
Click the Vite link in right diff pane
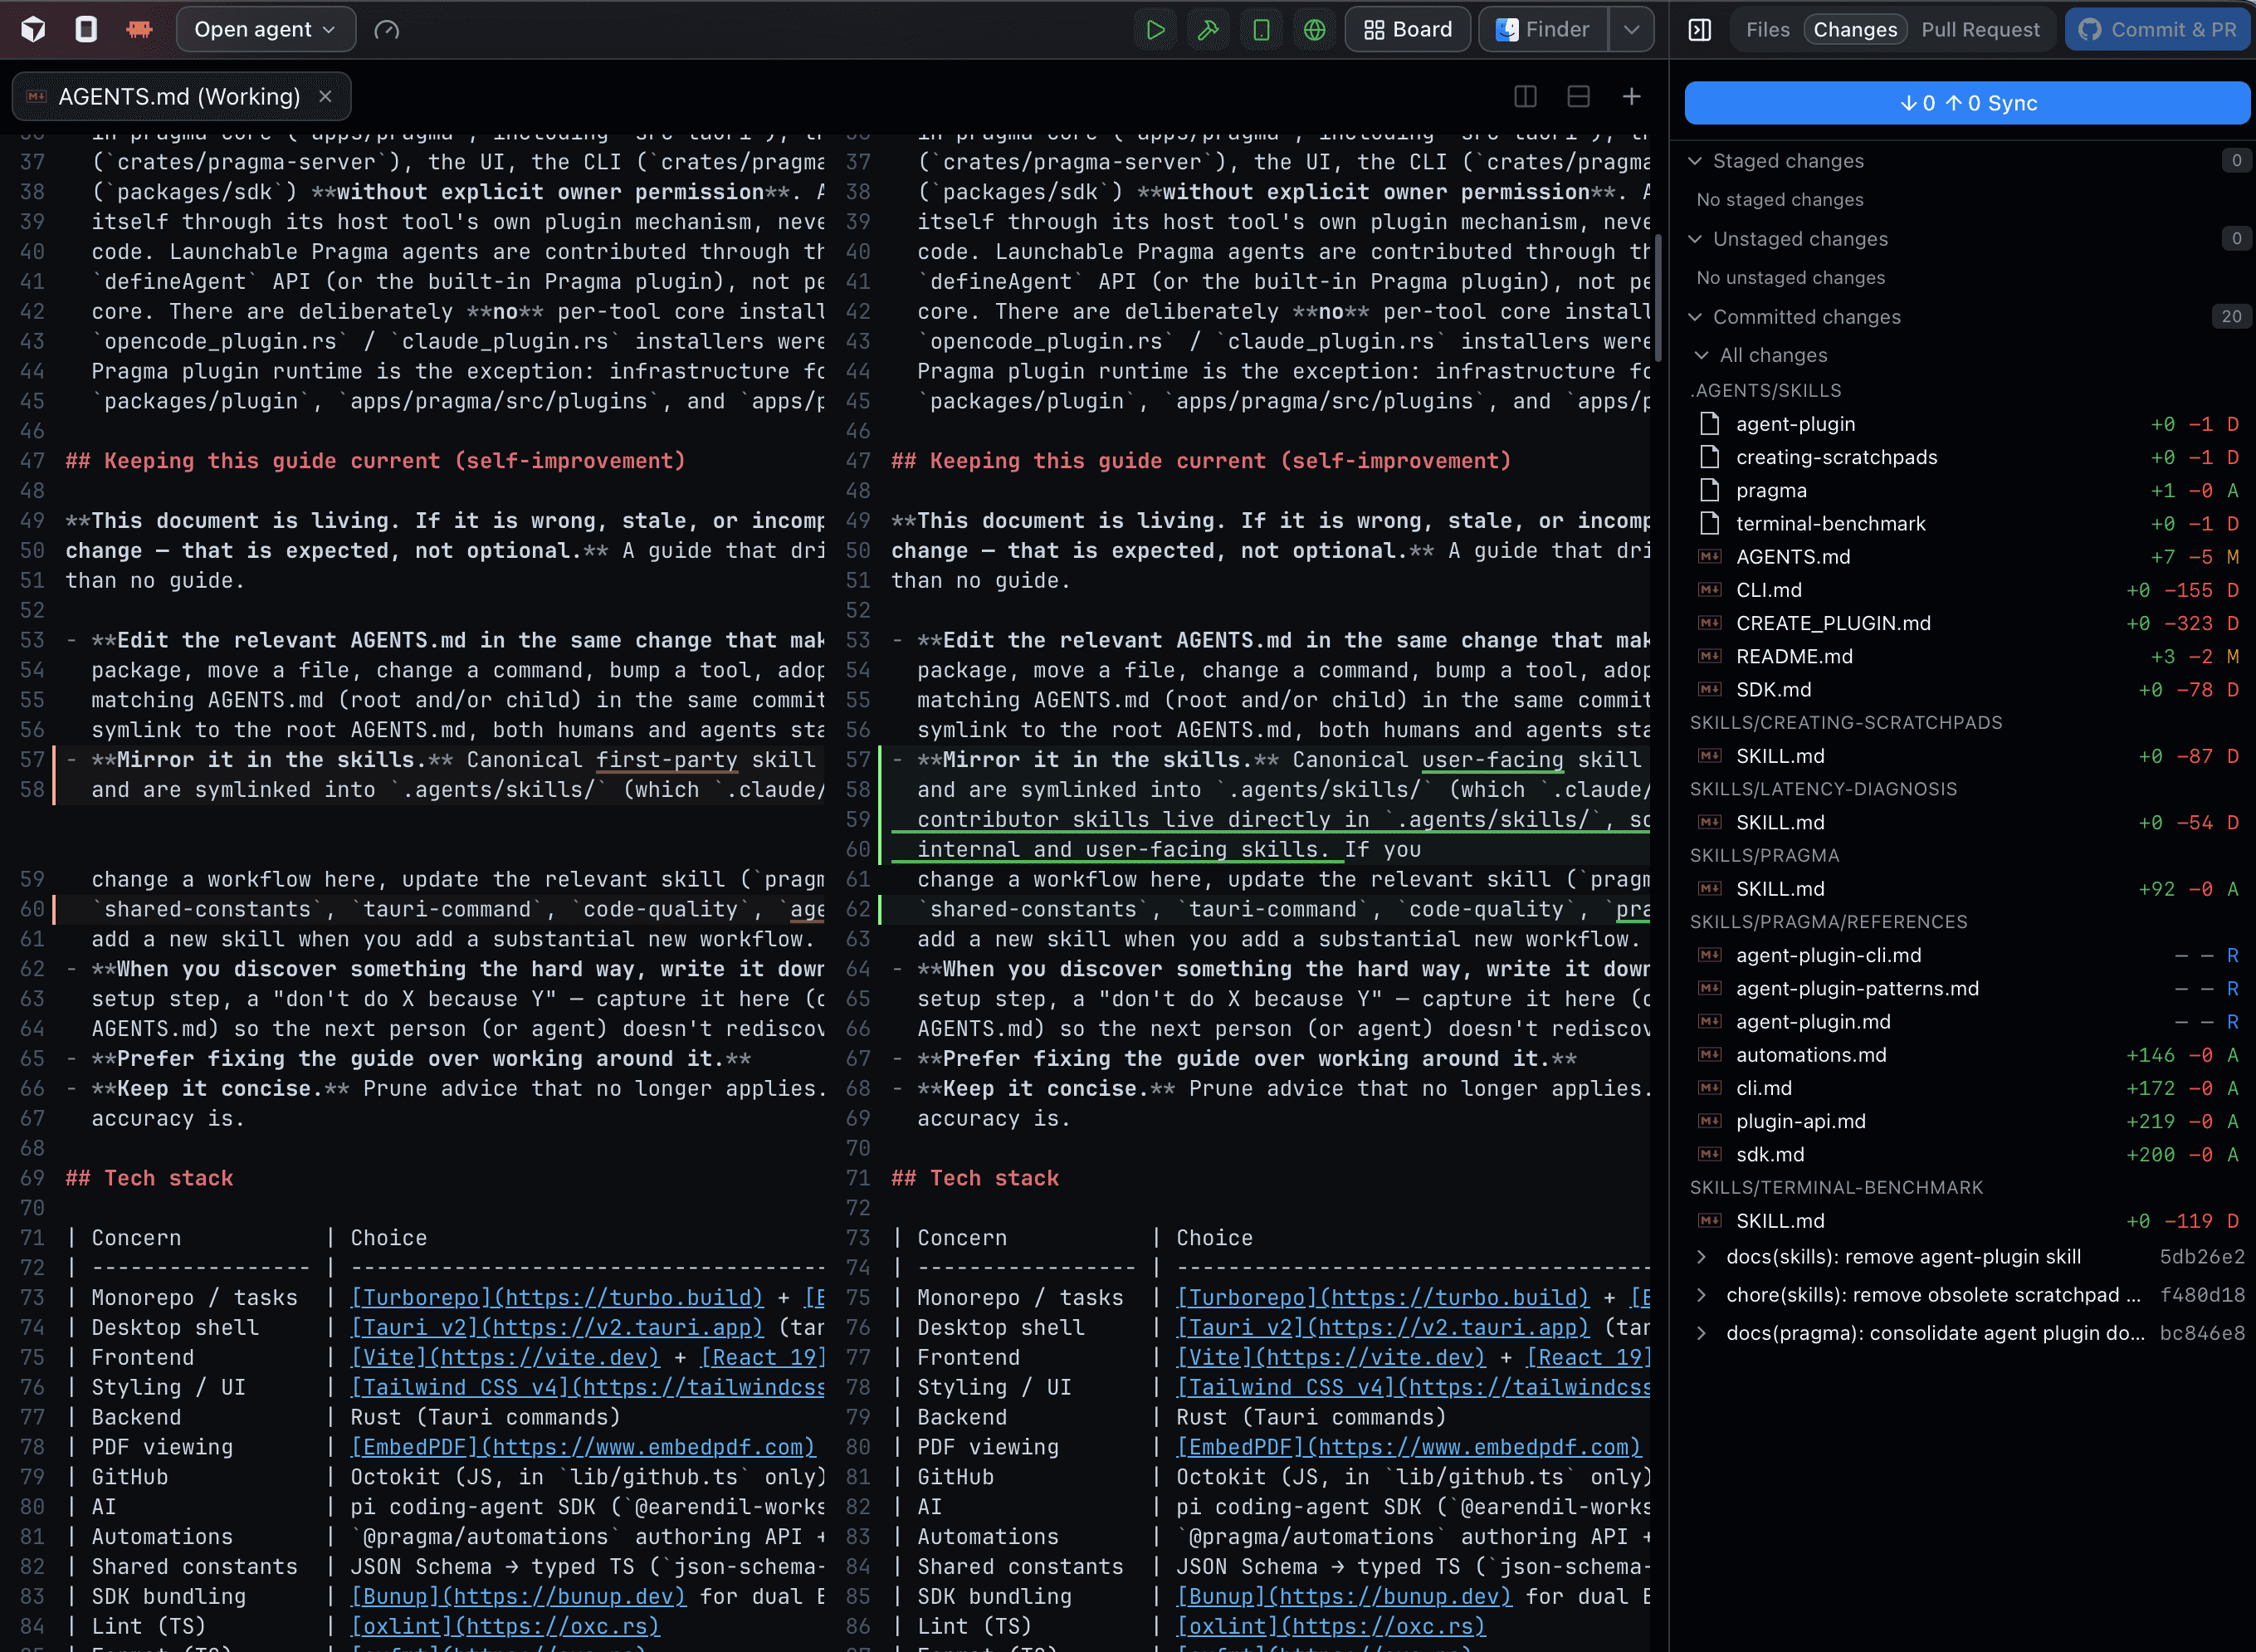tap(1331, 1357)
